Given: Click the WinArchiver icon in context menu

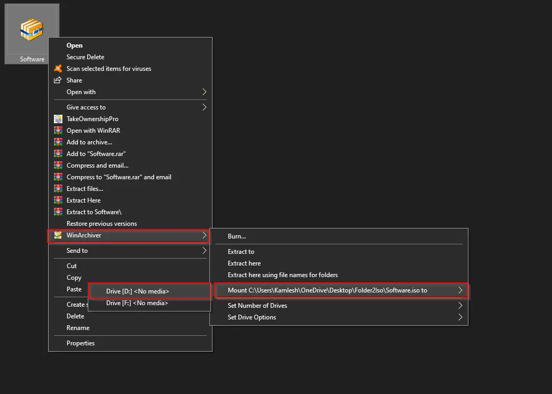Looking at the screenshot, I should click(x=58, y=235).
